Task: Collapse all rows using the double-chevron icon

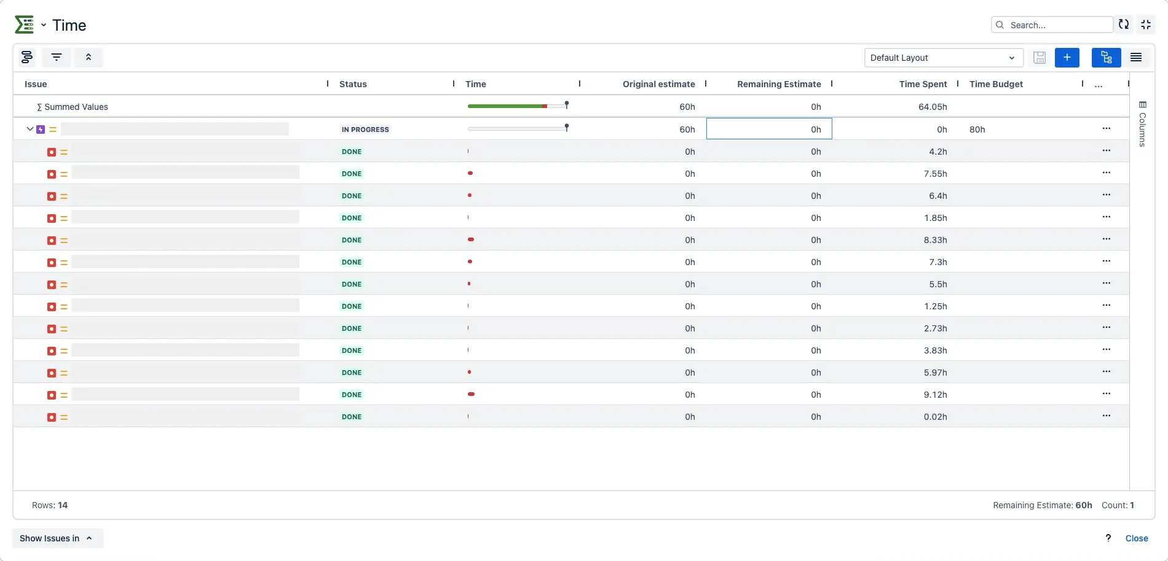Action: [x=89, y=57]
